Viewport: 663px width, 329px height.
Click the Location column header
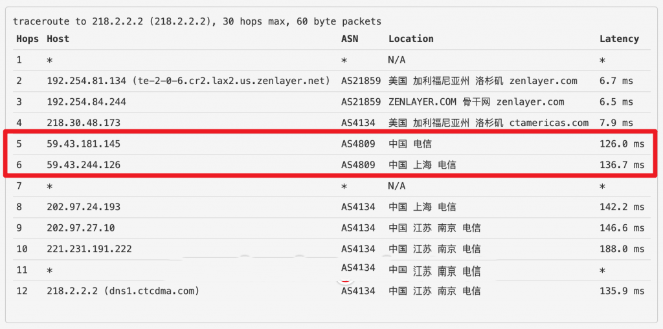[410, 39]
